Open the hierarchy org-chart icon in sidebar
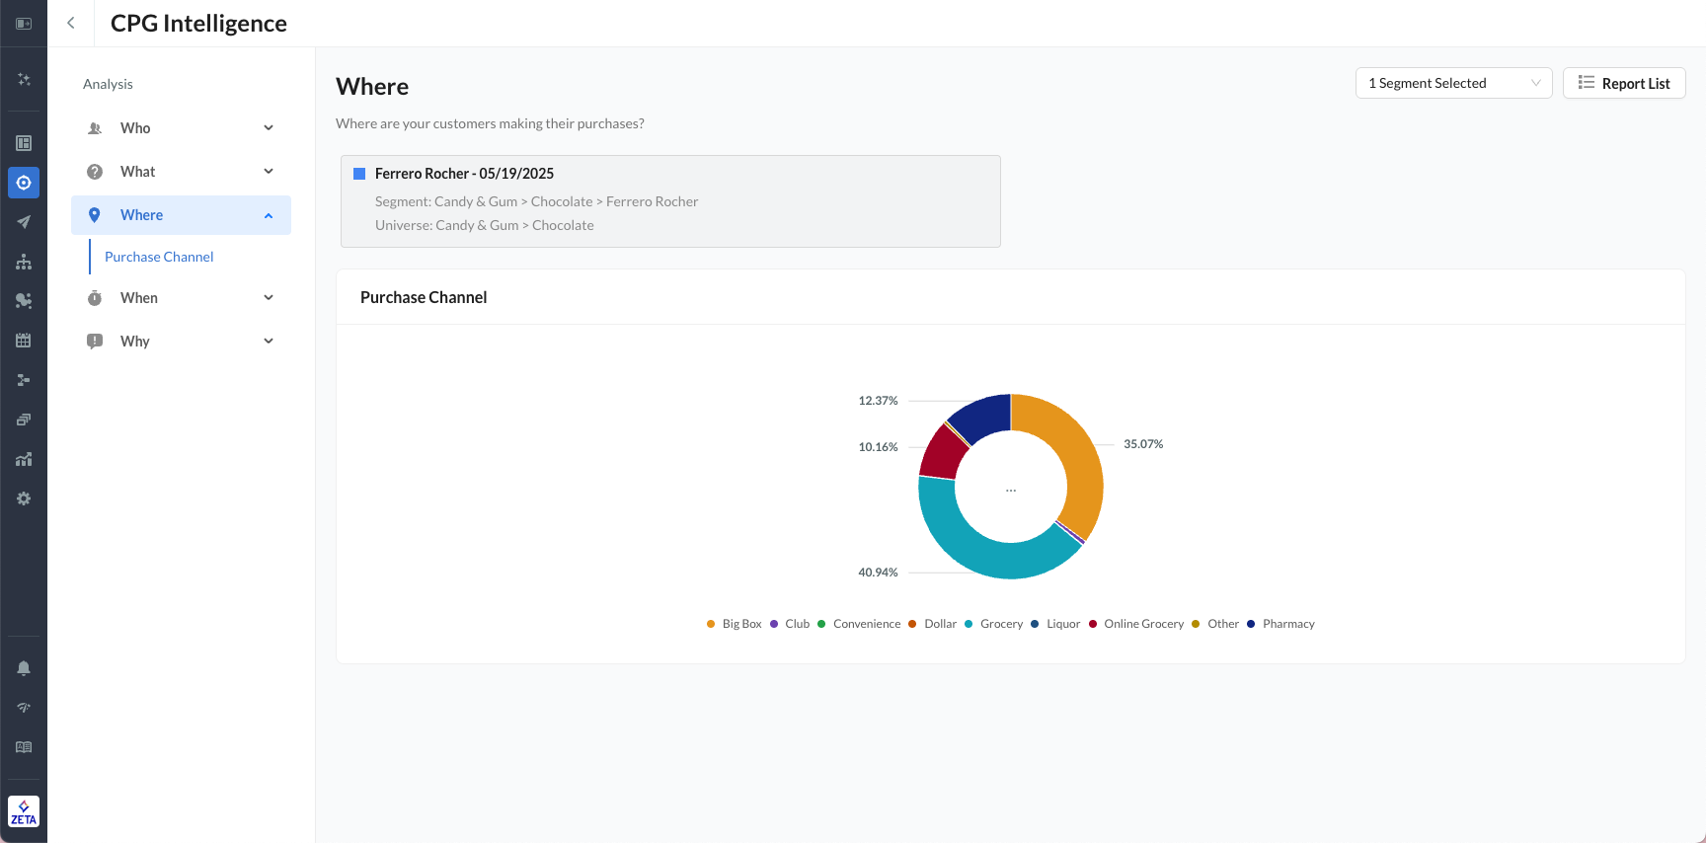Screen dimensions: 1706x843 pyautogui.click(x=24, y=262)
